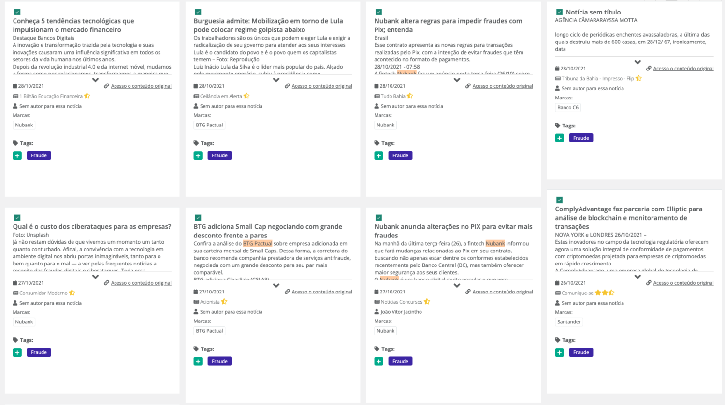The image size is (725, 405).
Task: Add tag on Noticias Concursos card
Action: 379,361
